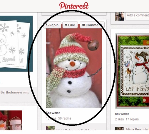Click the Repin button on snowman pin
The width and height of the screenshot is (149, 134).
pyautogui.click(x=52, y=25)
